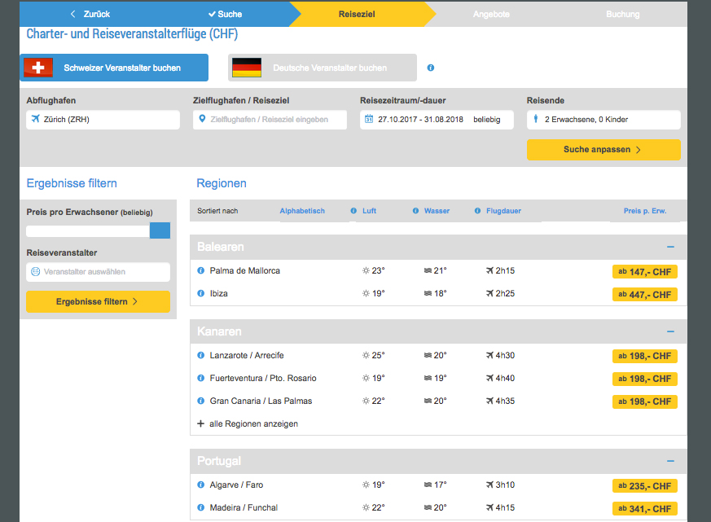Collapse the Portugal region section
This screenshot has height=522, width=711.
(670, 461)
